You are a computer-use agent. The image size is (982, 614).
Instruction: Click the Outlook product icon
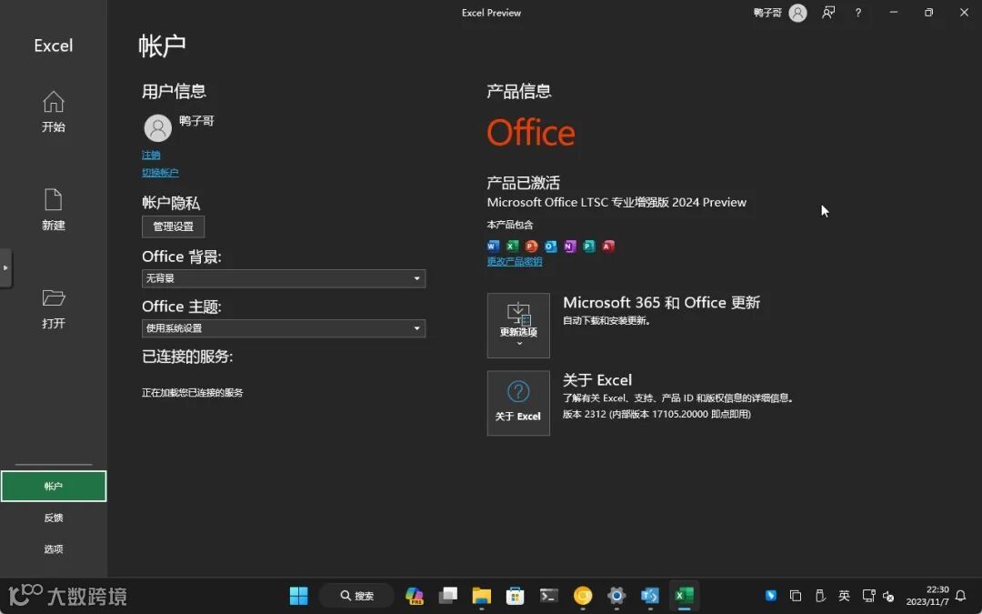(x=550, y=246)
